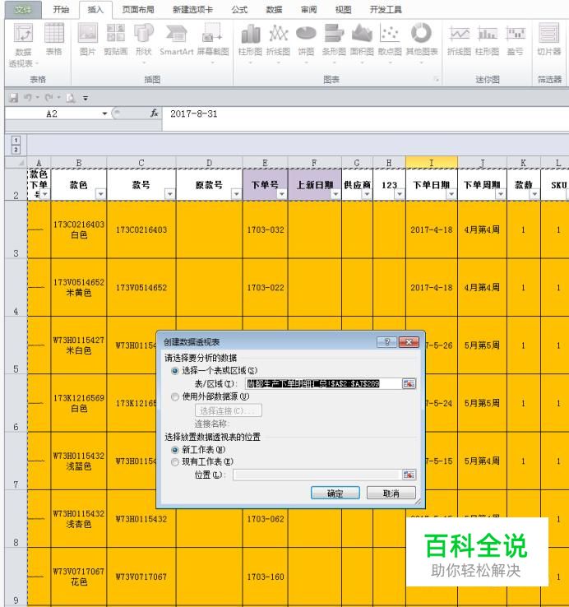Insert a Bar chart (条形图)
This screenshot has width=569, height=607.
(334, 42)
